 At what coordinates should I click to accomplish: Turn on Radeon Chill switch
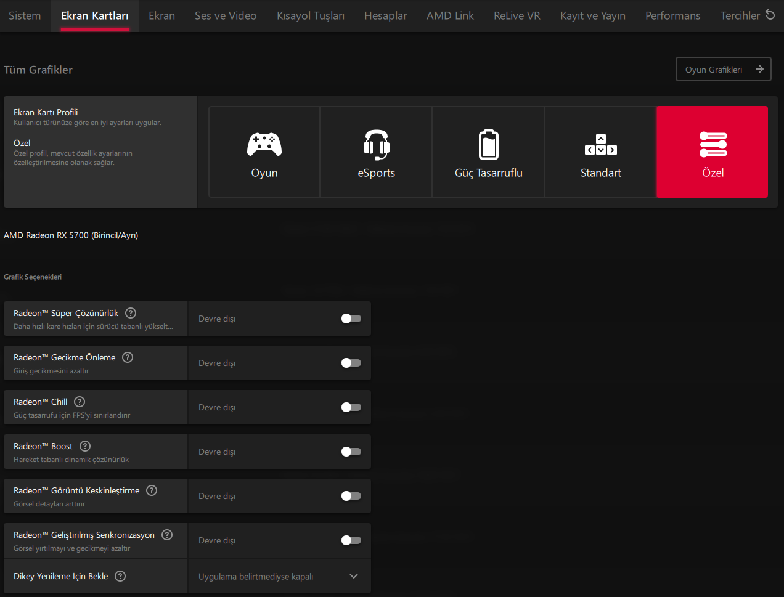pyautogui.click(x=351, y=407)
